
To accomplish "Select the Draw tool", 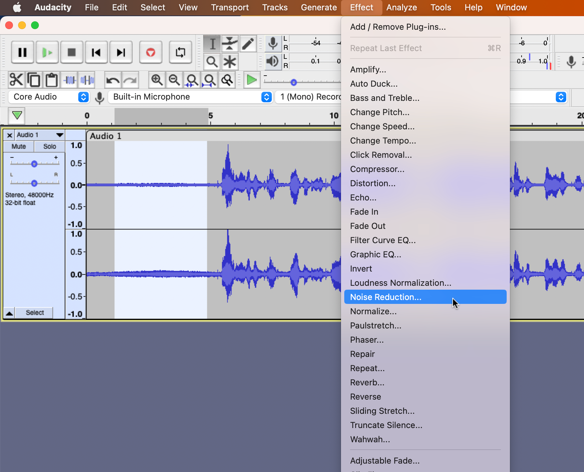I will [248, 44].
